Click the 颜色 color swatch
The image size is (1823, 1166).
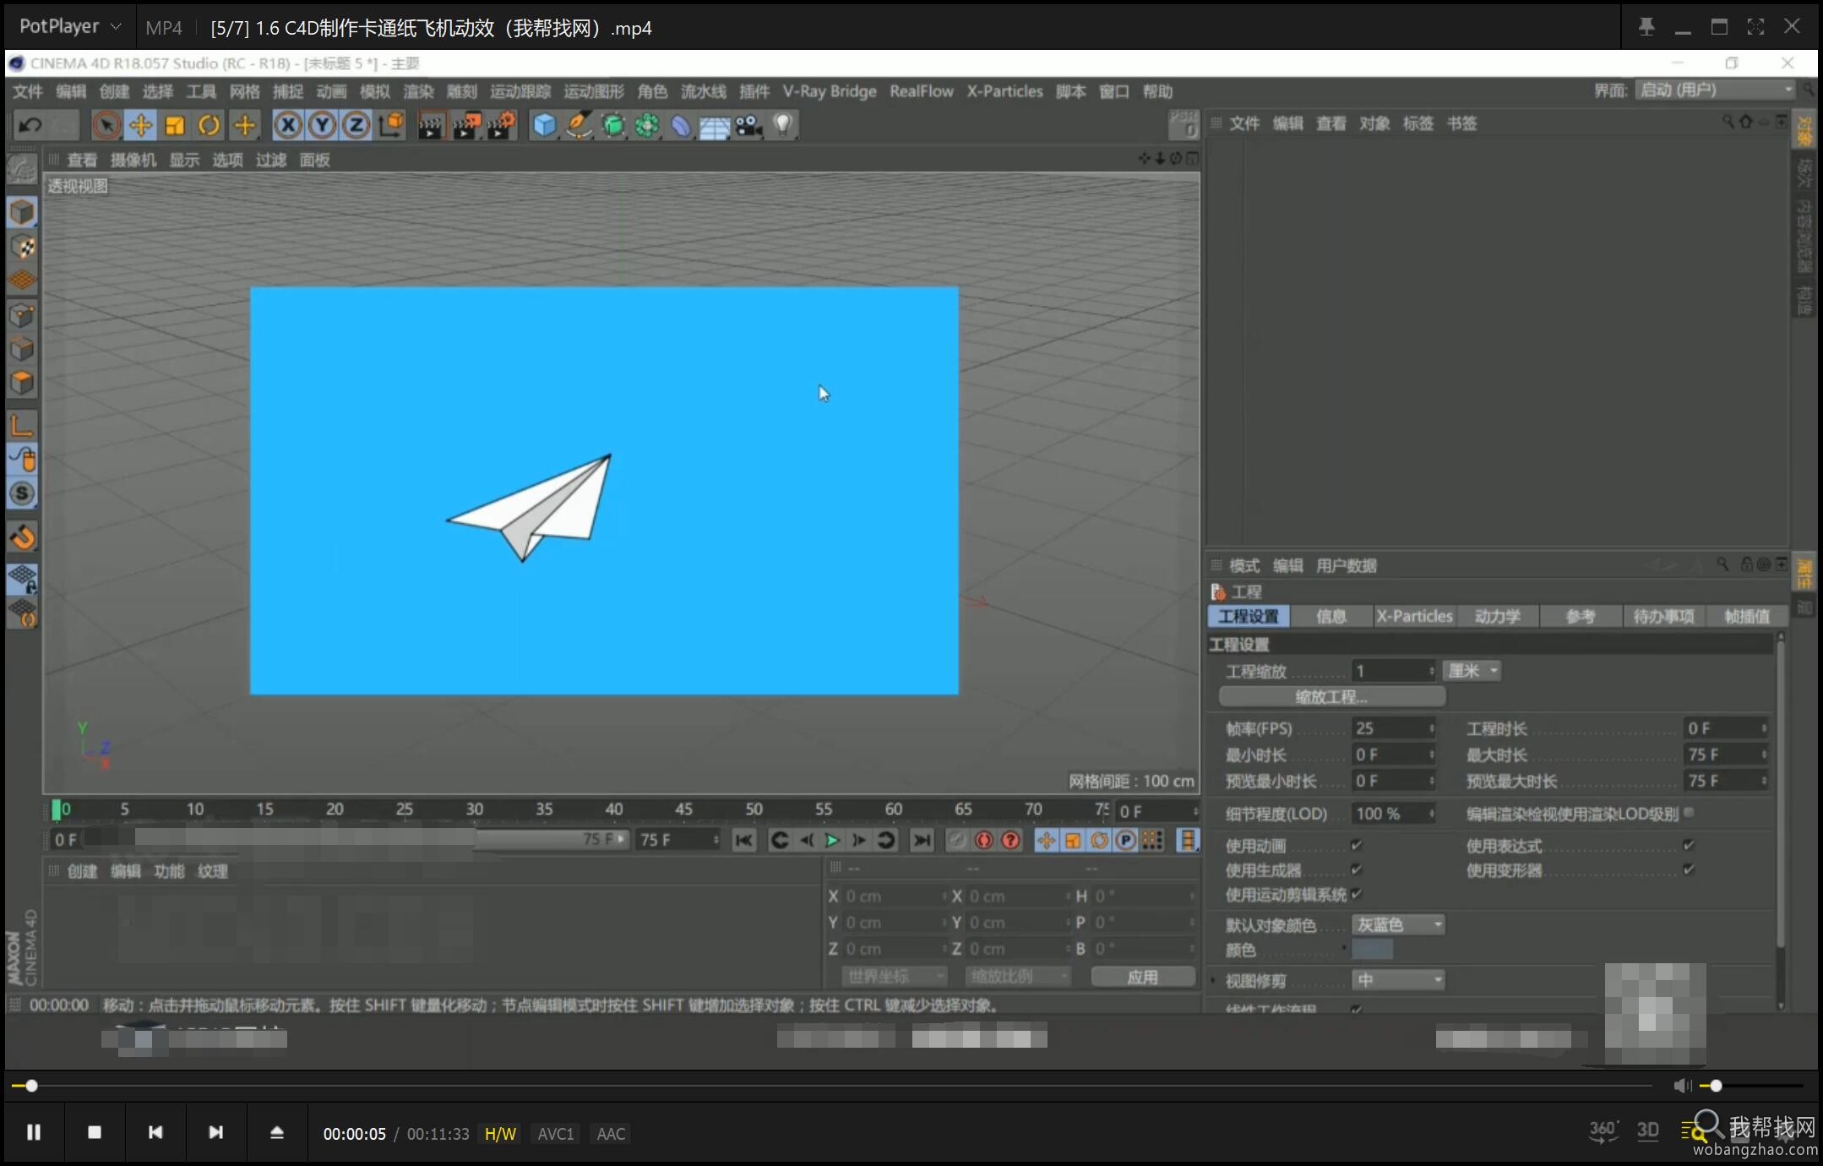click(1372, 950)
